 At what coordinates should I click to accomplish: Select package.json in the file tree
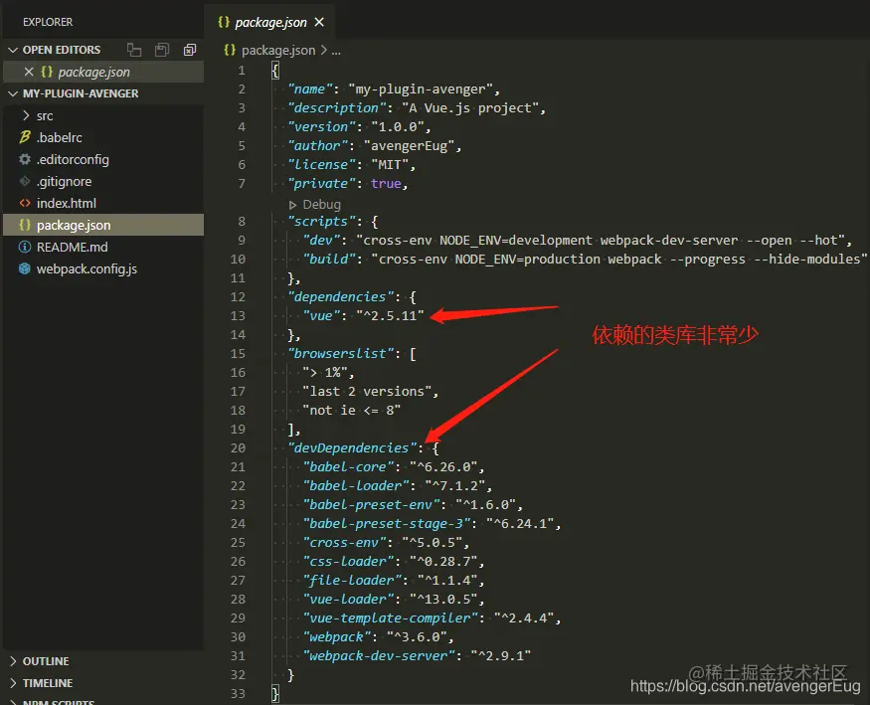click(103, 225)
